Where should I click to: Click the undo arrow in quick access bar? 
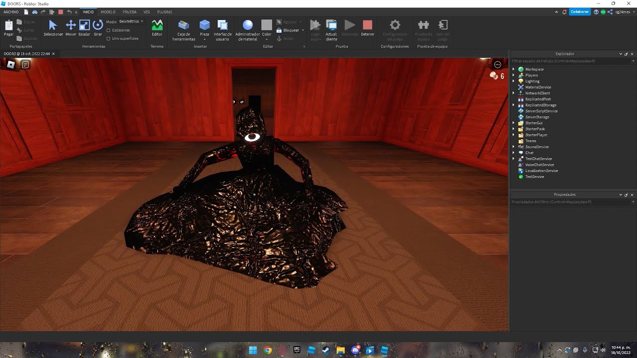tap(69, 11)
